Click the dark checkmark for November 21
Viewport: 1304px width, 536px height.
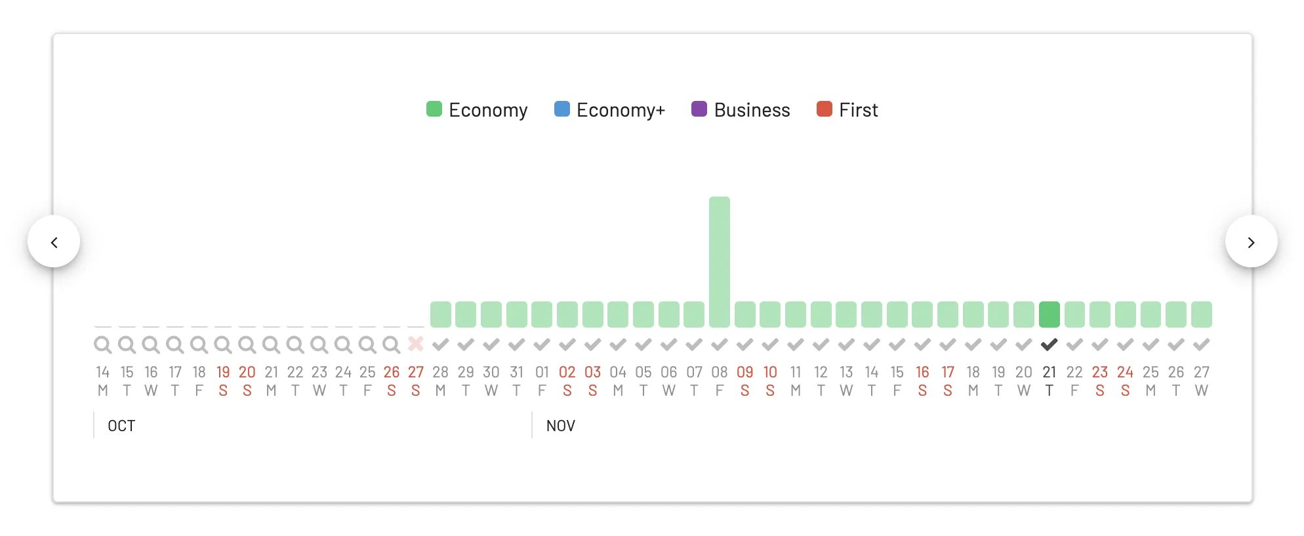pyautogui.click(x=1049, y=344)
